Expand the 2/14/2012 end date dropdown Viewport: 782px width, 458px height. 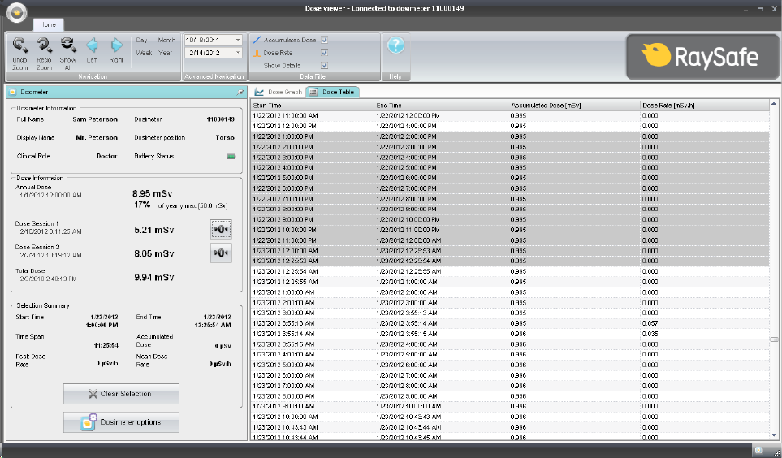237,53
